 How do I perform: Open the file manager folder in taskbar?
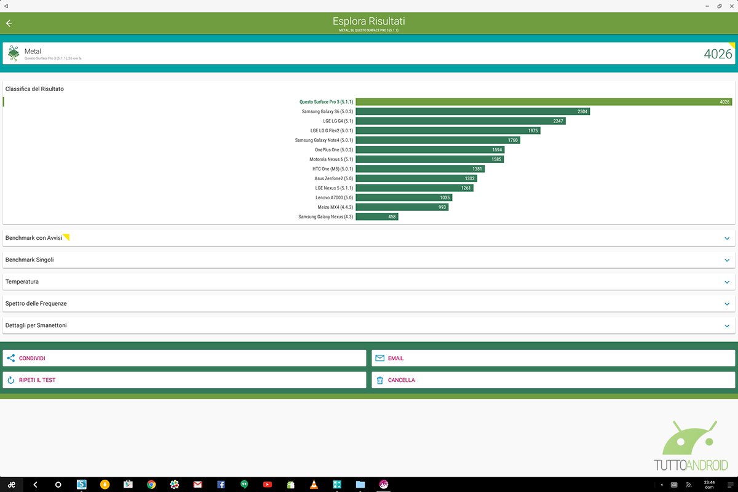point(360,485)
